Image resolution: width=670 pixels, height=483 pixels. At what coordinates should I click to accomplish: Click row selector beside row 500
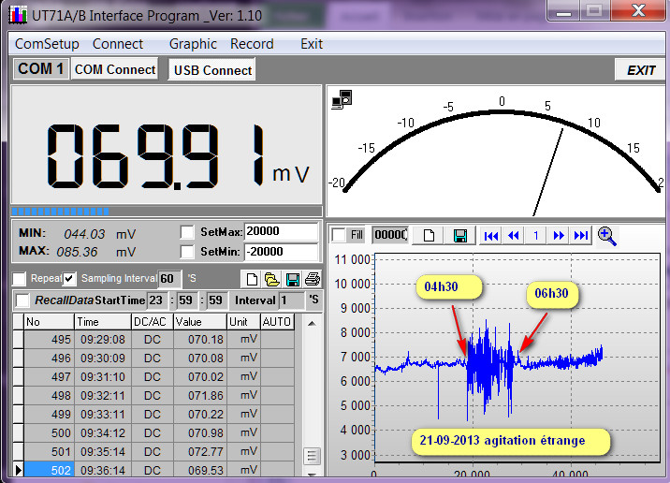click(x=18, y=433)
